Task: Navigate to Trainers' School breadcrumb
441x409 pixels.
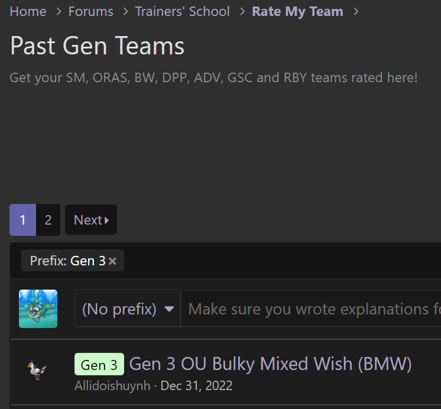Action: coord(183,12)
